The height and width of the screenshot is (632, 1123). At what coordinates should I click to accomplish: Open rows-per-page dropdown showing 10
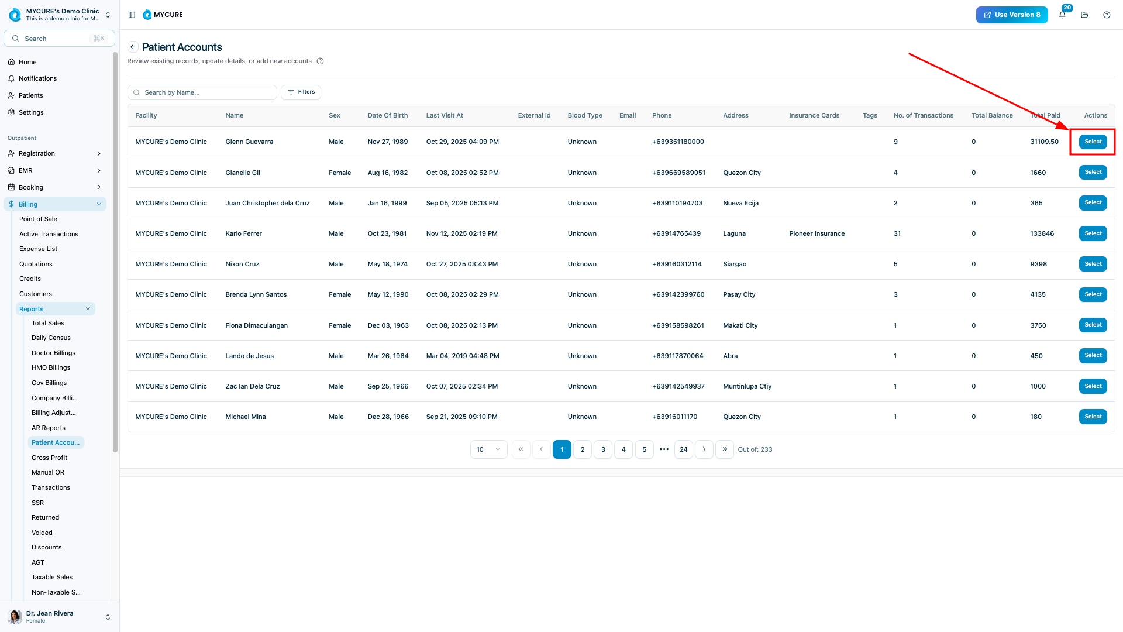pyautogui.click(x=488, y=449)
